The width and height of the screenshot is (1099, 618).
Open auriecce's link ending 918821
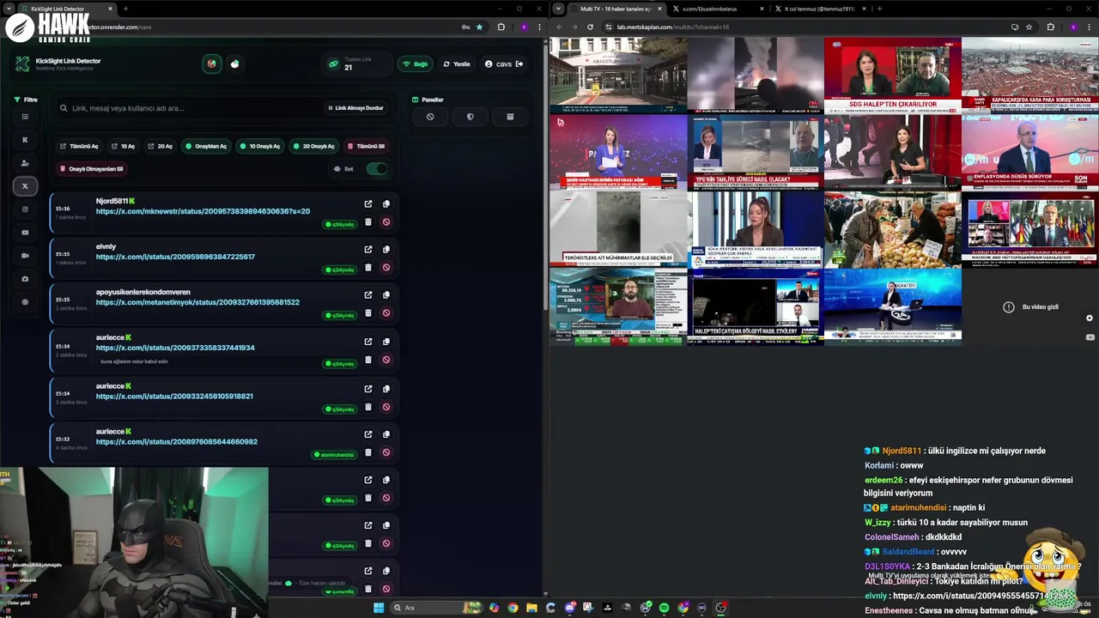tap(174, 397)
